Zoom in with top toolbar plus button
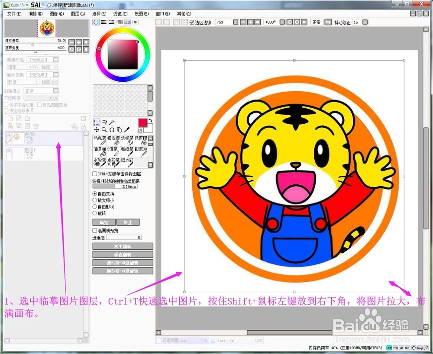Screen dimensions: 433x354 point(250,22)
